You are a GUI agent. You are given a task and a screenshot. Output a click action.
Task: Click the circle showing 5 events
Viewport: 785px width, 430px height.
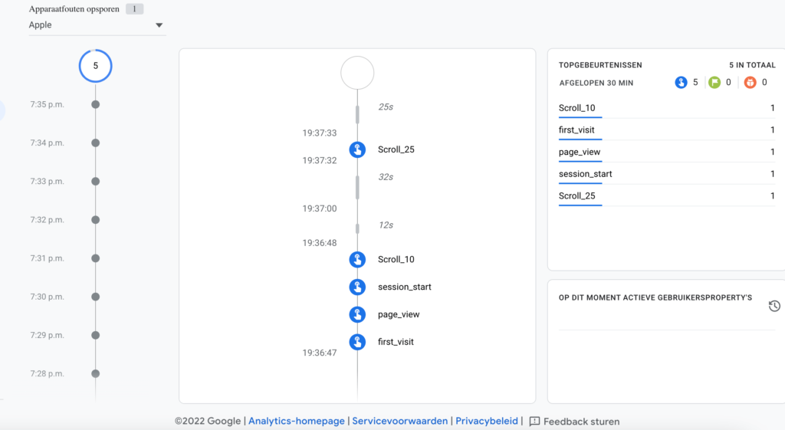[x=96, y=66]
